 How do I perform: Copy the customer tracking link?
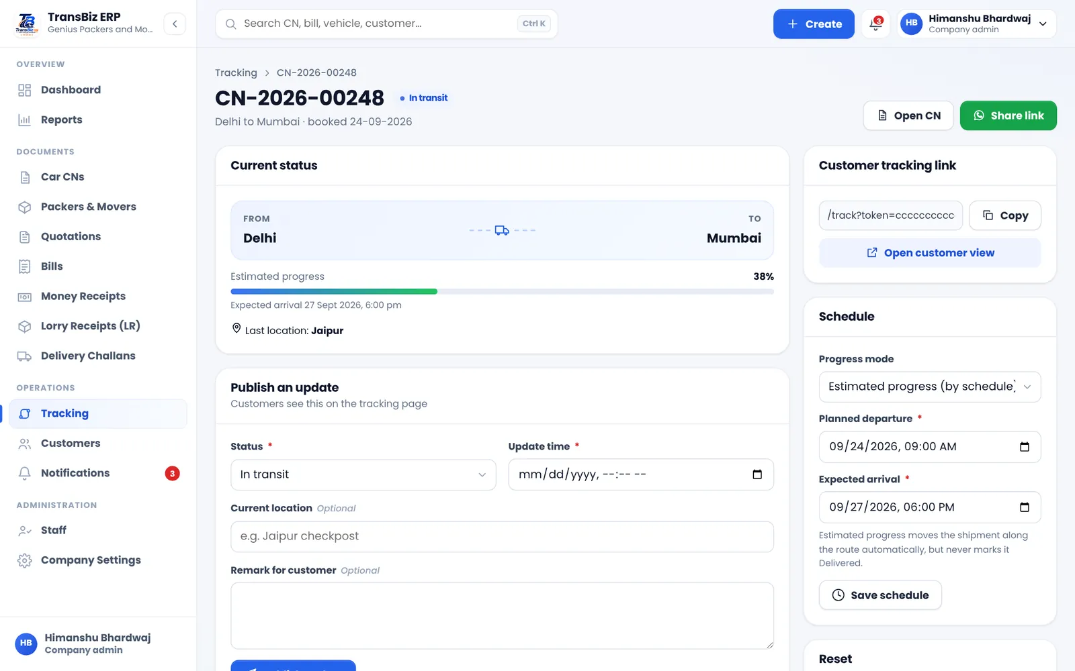tap(1005, 215)
